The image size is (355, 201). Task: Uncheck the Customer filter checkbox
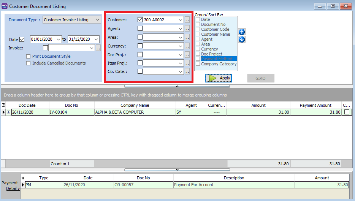(140, 20)
